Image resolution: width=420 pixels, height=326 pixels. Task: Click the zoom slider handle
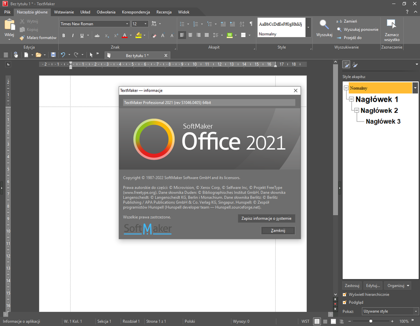pyautogui.click(x=371, y=321)
